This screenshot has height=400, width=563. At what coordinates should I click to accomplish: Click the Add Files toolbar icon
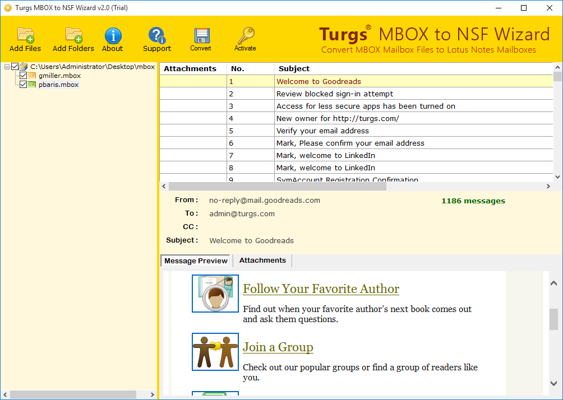(x=25, y=35)
